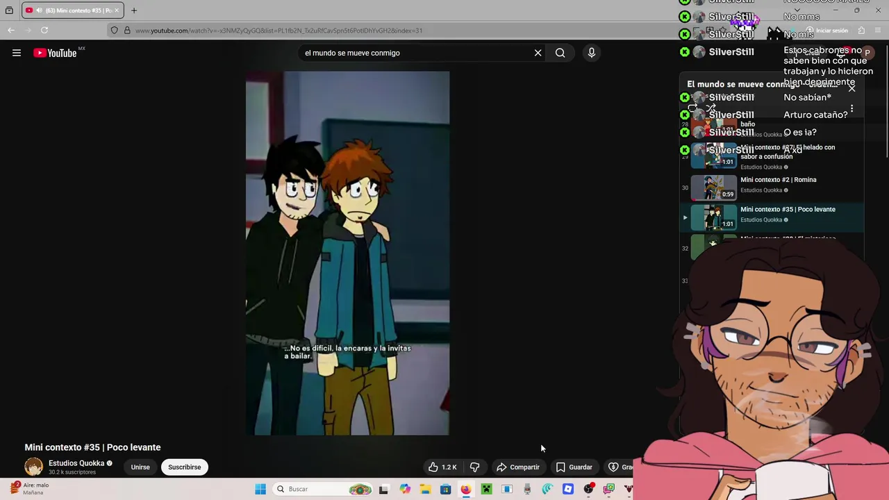889x500 pixels.
Task: Select the Mini contexto #35 playlist entry
Action: point(772,217)
